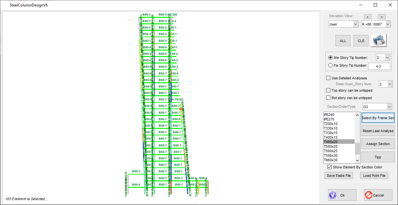Click the red X marker on the frame
Viewport: 398px width, 205px height.
point(181,109)
